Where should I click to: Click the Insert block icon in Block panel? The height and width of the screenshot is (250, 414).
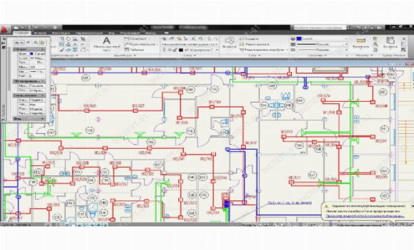(x=229, y=41)
